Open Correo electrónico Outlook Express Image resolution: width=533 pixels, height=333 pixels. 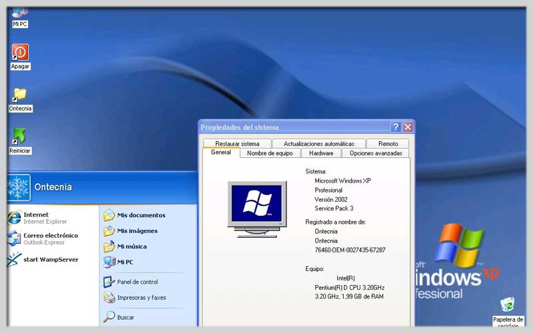(43, 238)
